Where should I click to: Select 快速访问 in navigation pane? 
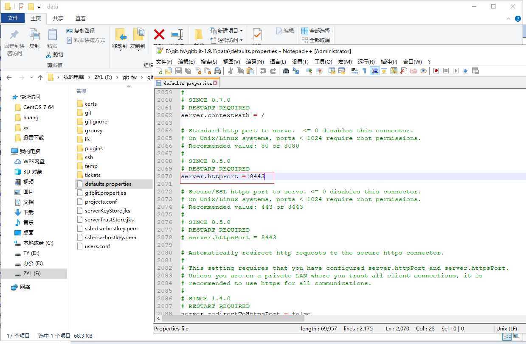pos(26,97)
